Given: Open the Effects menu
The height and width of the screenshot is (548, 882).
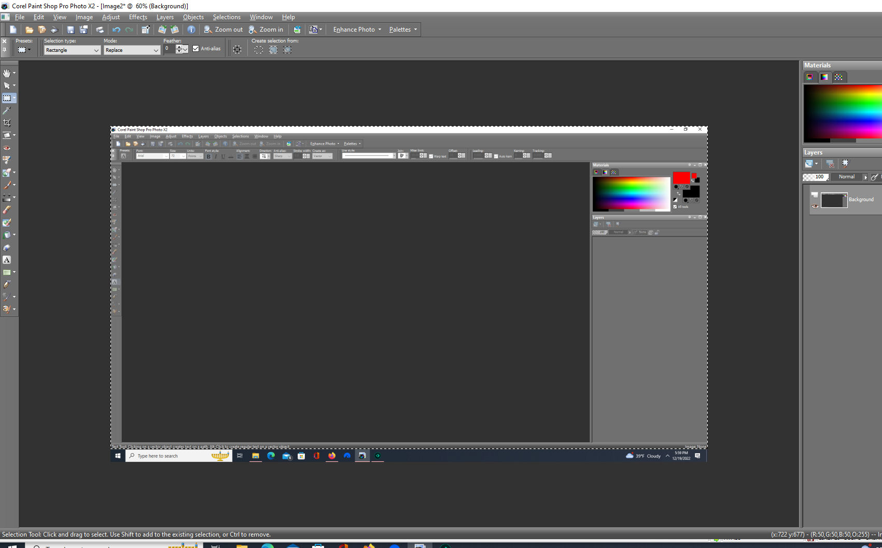Looking at the screenshot, I should 138,17.
